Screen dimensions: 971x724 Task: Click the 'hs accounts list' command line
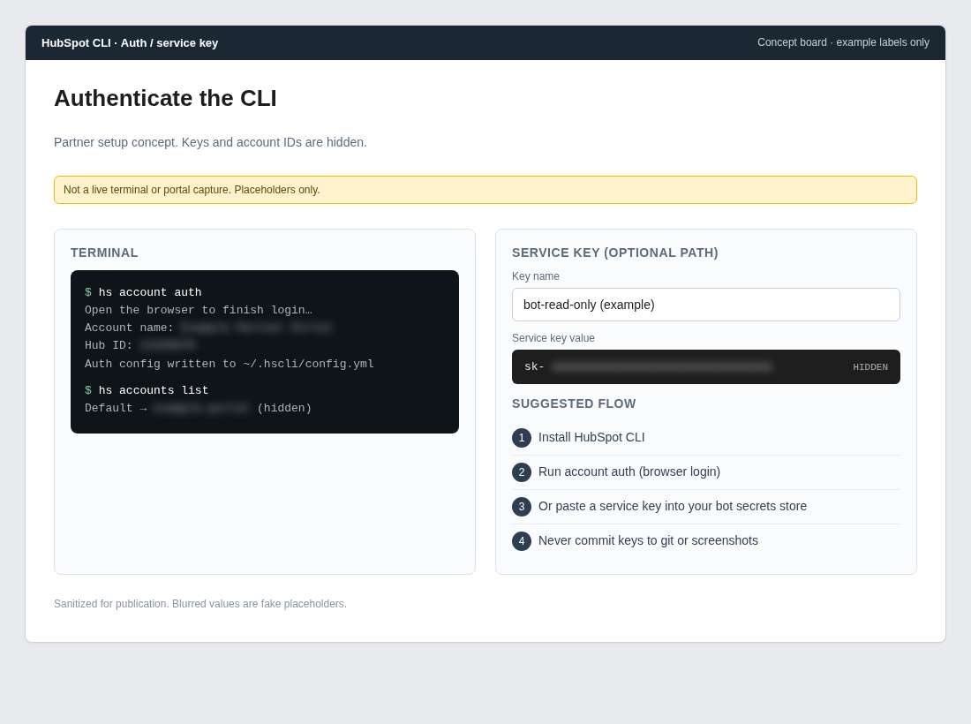click(x=147, y=390)
